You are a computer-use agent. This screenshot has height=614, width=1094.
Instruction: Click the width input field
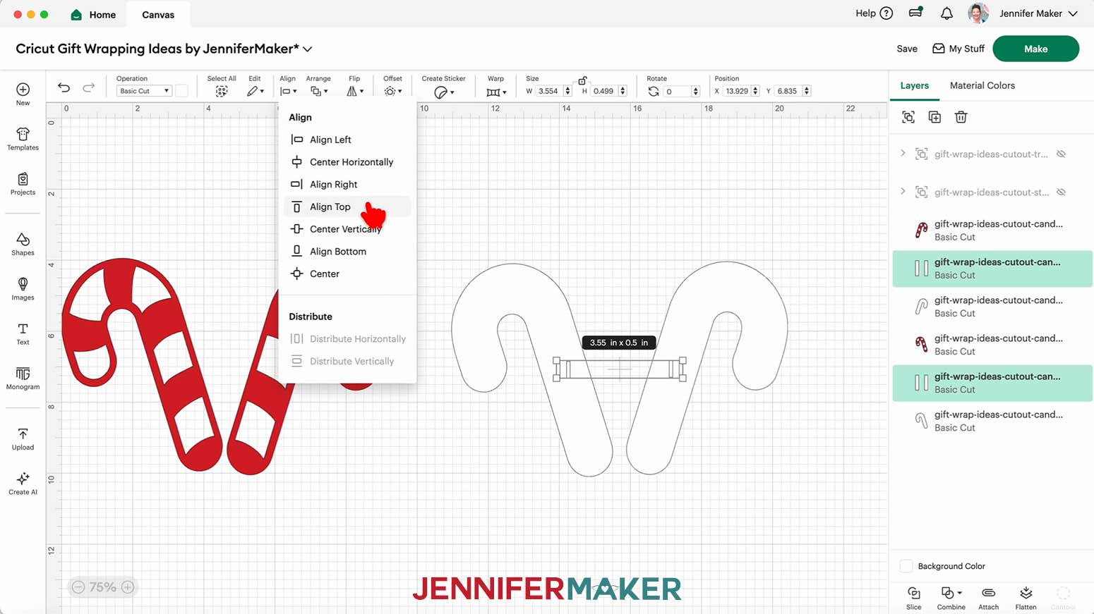[x=548, y=91]
